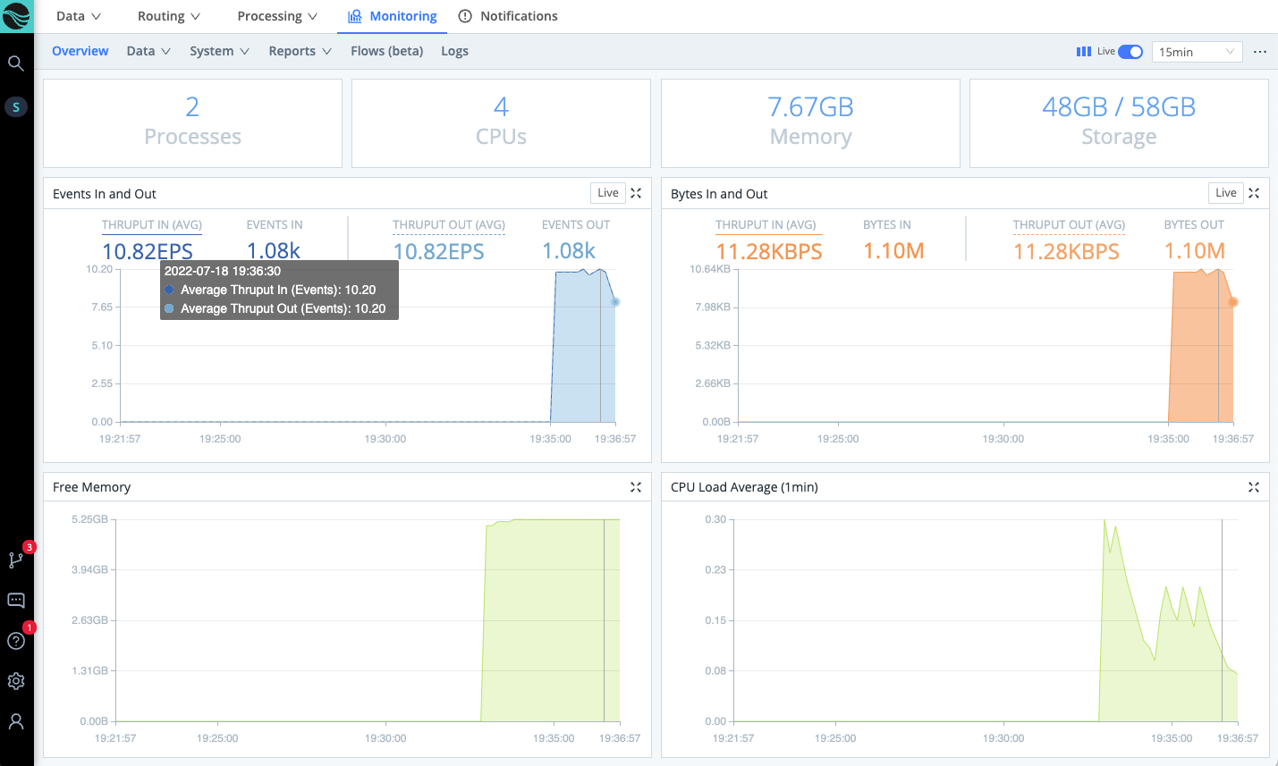Click the Live badge on Bytes In and Out
1278x766 pixels.
tap(1225, 192)
